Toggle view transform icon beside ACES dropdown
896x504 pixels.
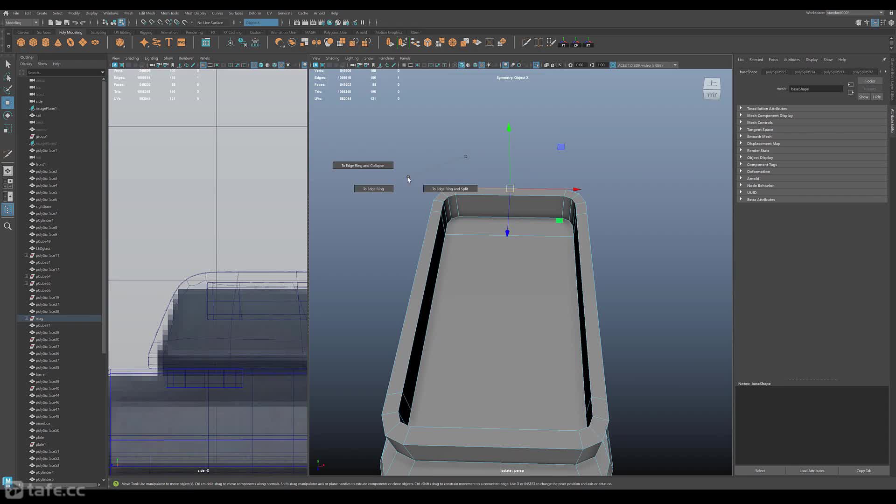pos(613,65)
